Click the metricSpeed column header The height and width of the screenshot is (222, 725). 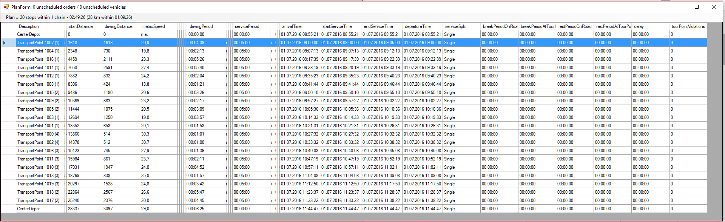click(154, 26)
